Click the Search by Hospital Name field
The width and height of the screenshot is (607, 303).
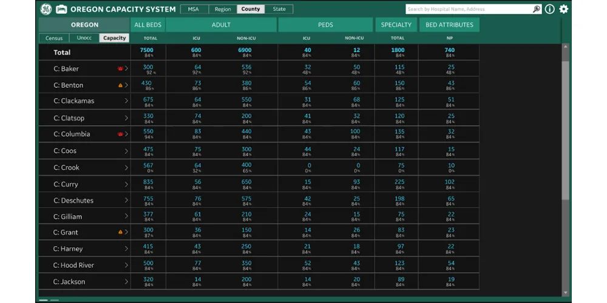(467, 9)
